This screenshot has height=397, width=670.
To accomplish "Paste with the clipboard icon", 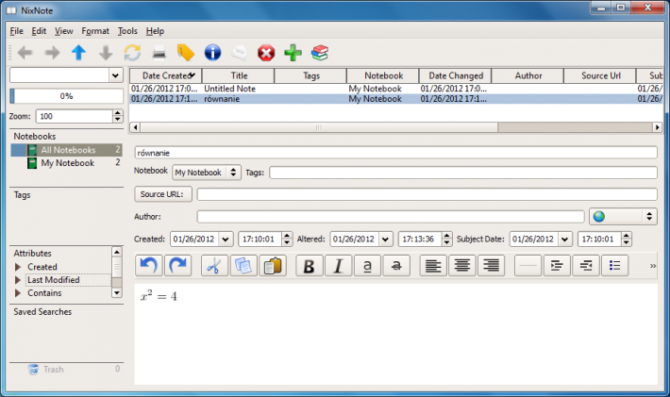I will tap(272, 266).
